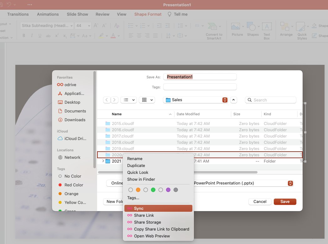Click the Save button
This screenshot has width=328, height=244.
(x=285, y=201)
